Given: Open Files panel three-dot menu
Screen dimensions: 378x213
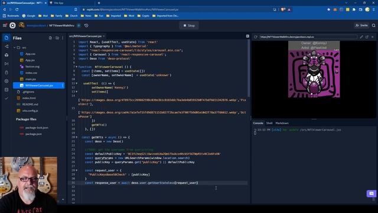Looking at the screenshot, I should (63, 38).
